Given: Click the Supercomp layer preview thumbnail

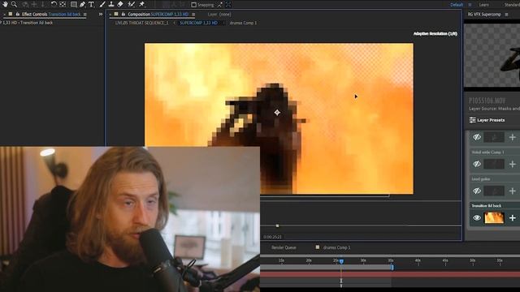Looking at the screenshot, I should click(492, 55).
